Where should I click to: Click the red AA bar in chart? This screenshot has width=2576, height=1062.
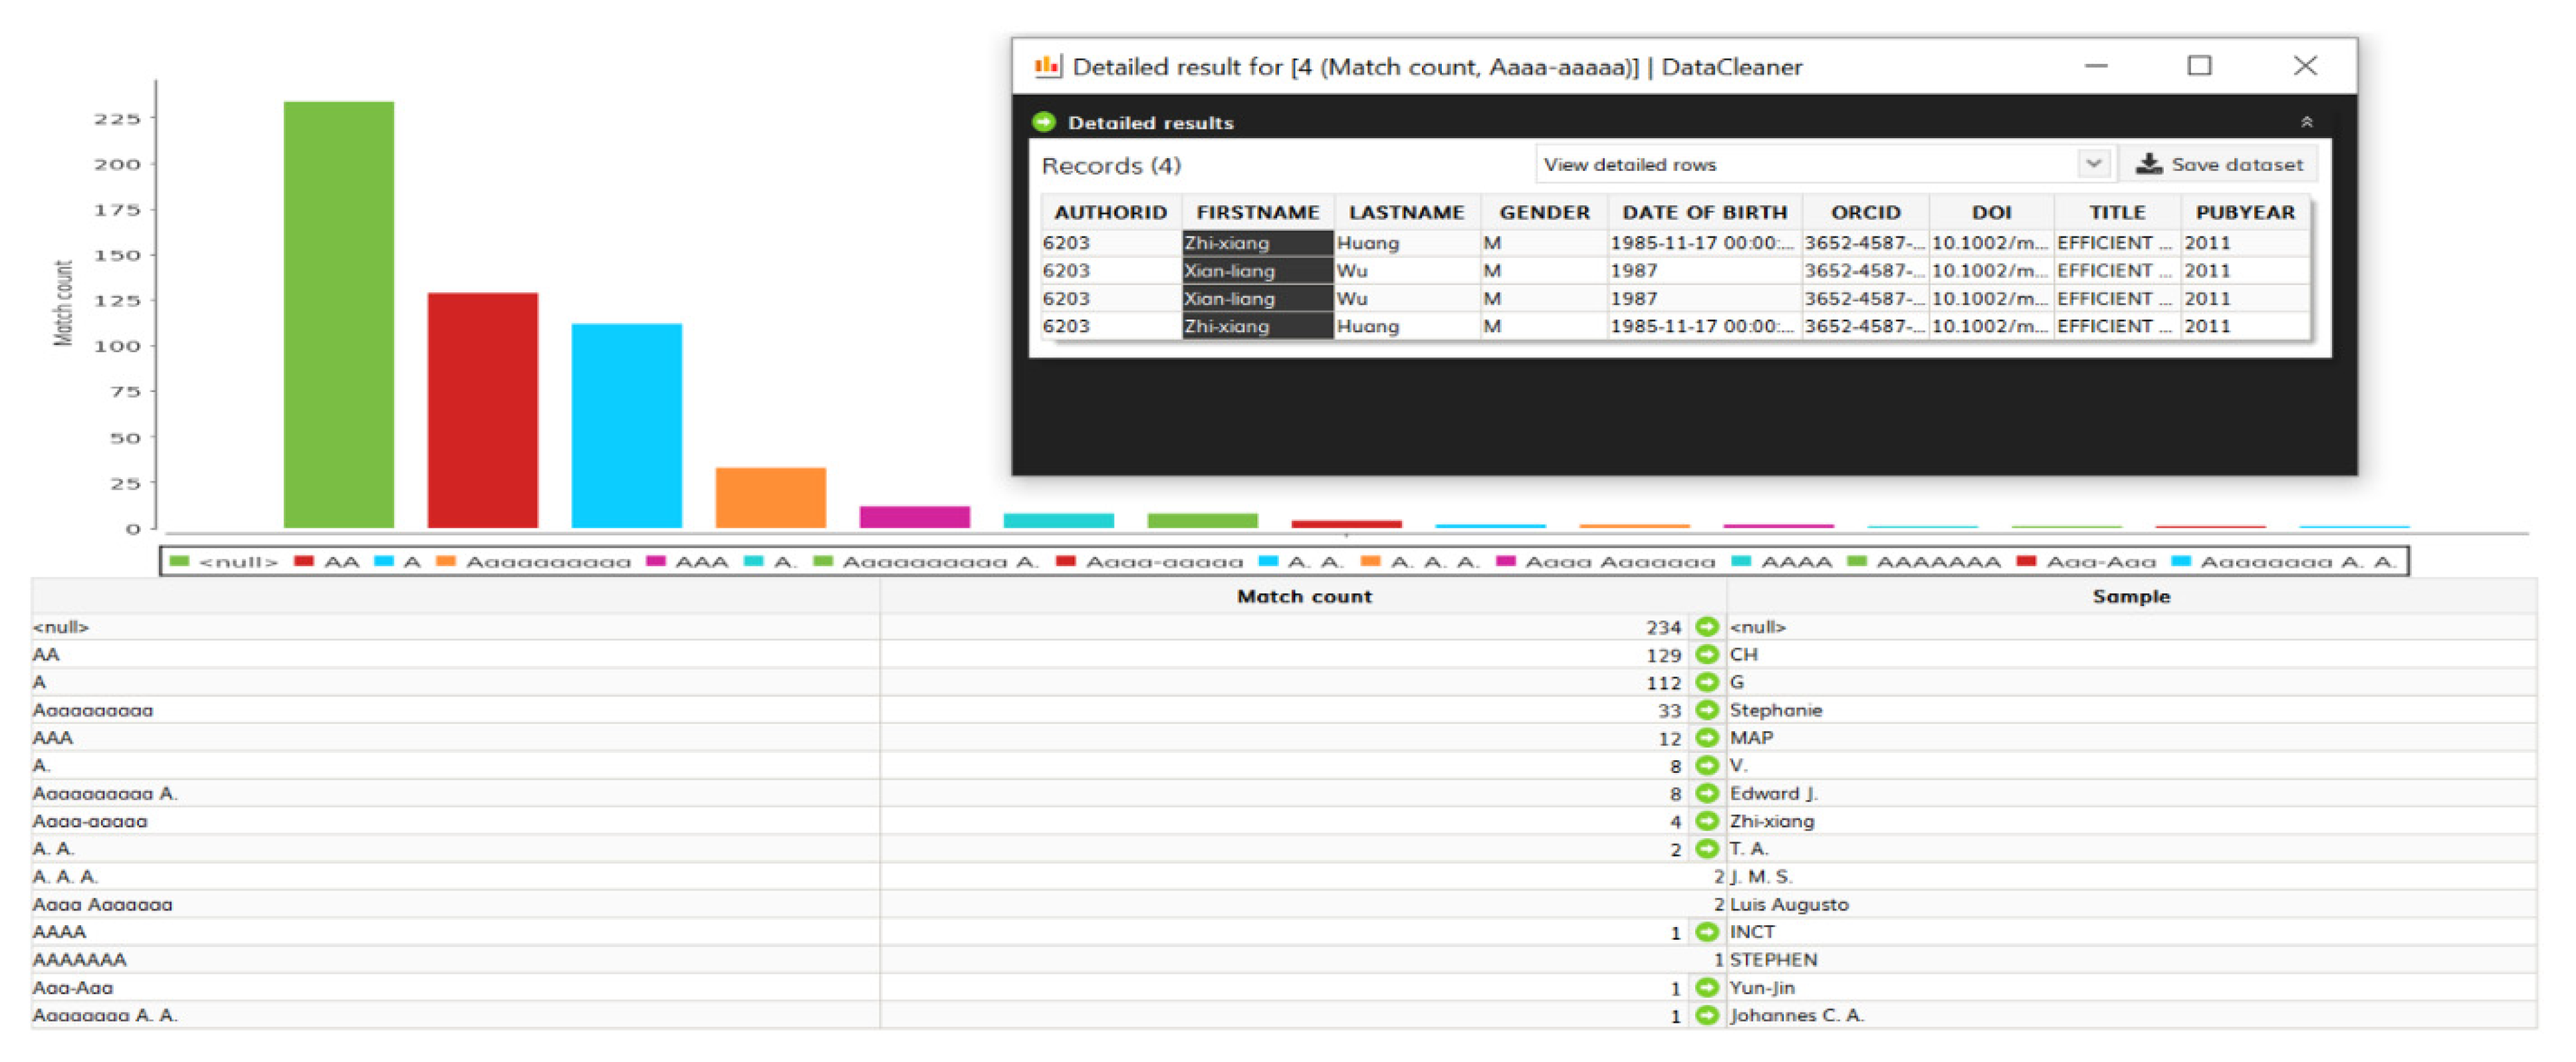[482, 410]
